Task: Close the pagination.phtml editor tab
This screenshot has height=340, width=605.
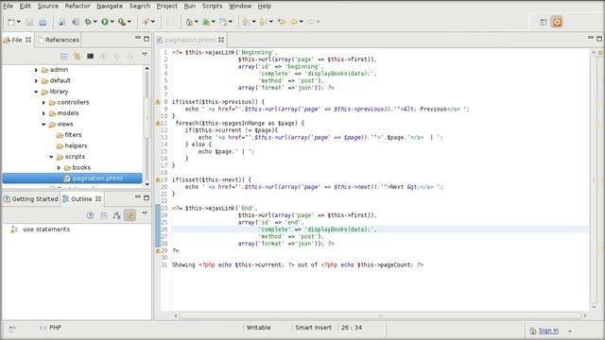Action: pyautogui.click(x=221, y=40)
